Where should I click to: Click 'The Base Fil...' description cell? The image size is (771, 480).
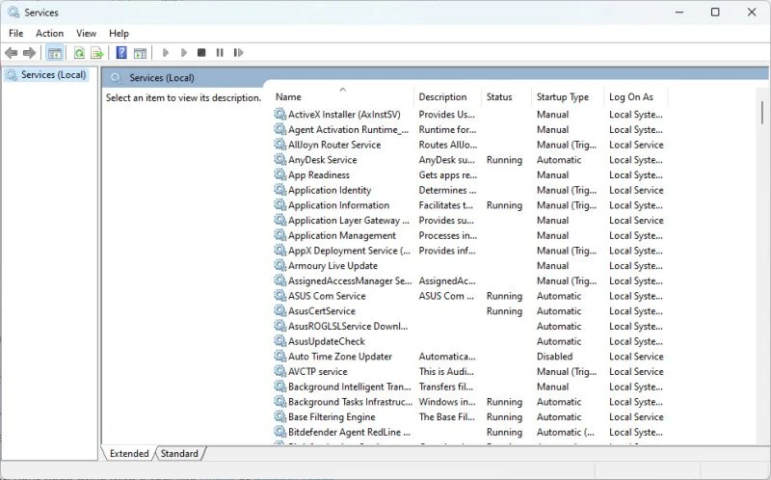(x=446, y=416)
